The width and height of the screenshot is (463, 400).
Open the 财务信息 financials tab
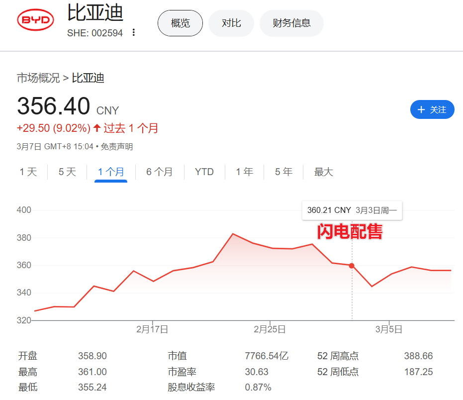pyautogui.click(x=291, y=23)
